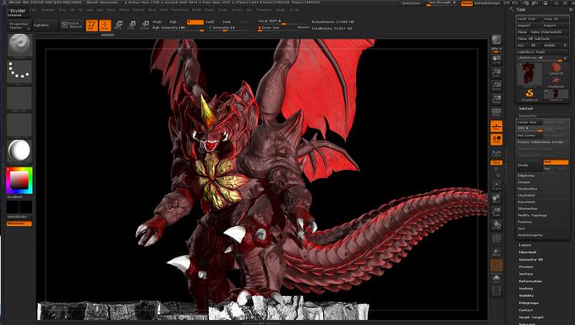Expand the SubTool section
Screen dimensions: 575x325
[x=525, y=108]
